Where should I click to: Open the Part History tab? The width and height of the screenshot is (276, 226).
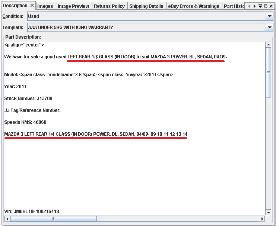point(234,6)
